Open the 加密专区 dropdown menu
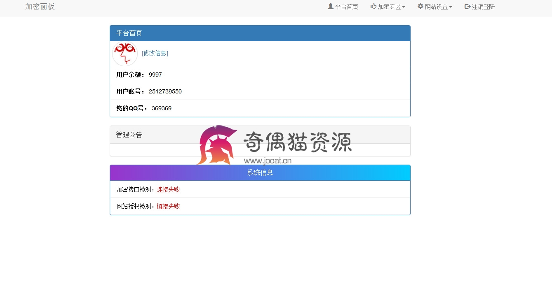 coord(388,7)
